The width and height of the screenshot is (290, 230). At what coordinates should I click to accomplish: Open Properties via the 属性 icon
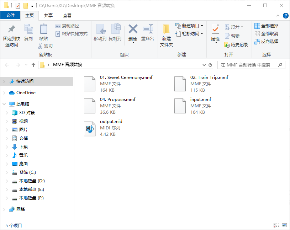point(215,33)
